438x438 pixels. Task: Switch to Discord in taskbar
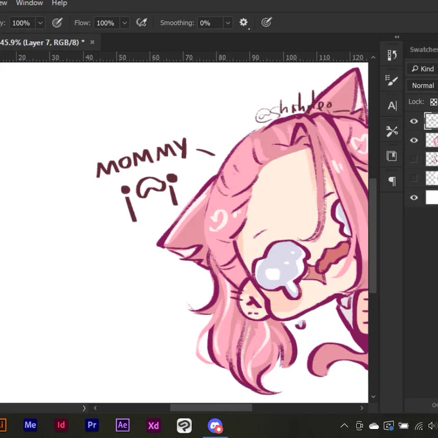pos(215,426)
